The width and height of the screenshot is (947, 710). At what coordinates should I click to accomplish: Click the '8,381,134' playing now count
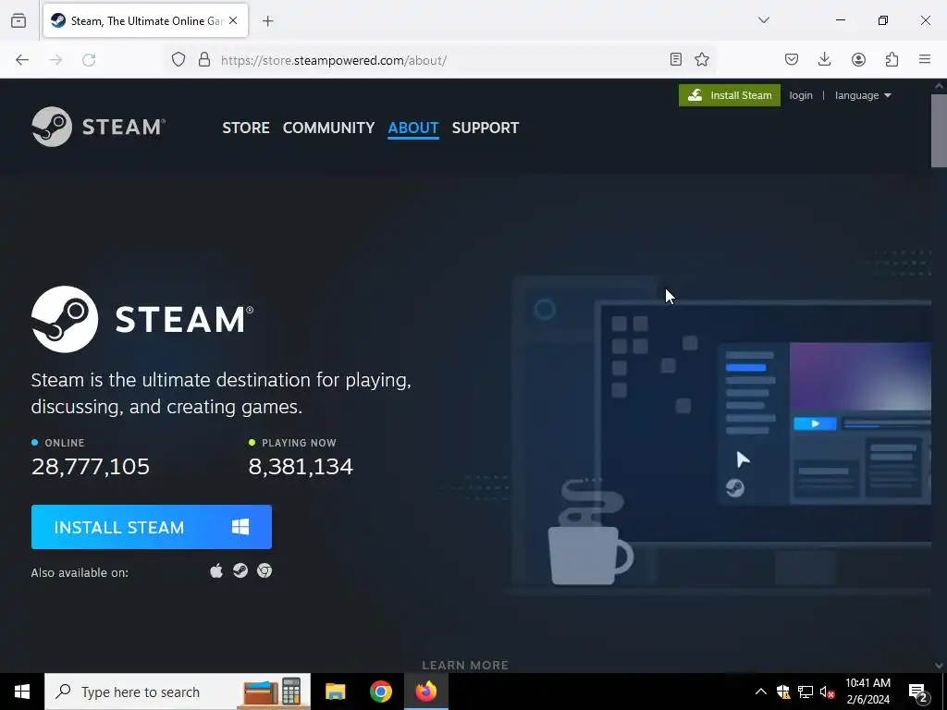(x=301, y=467)
